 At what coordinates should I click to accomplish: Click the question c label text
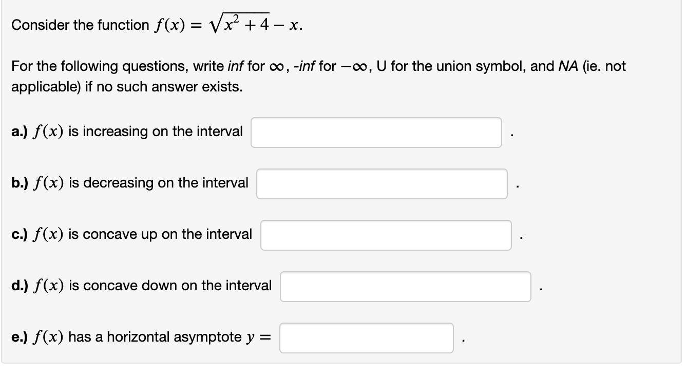(19, 234)
